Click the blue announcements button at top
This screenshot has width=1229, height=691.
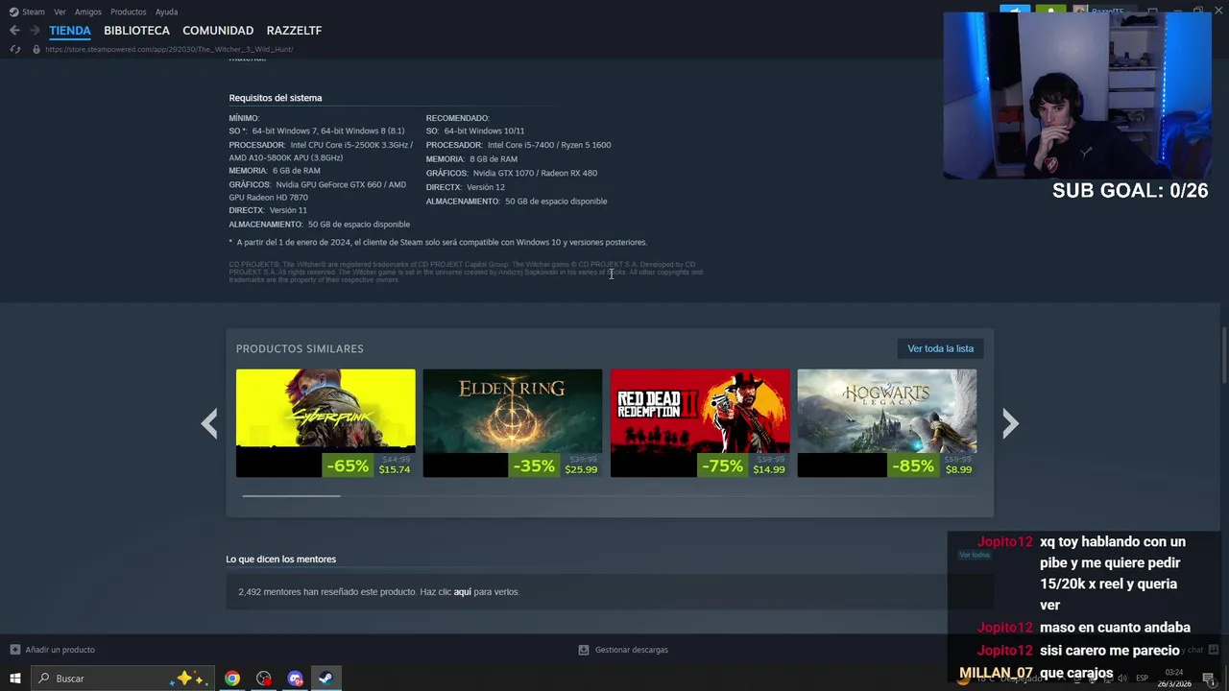1015,11
